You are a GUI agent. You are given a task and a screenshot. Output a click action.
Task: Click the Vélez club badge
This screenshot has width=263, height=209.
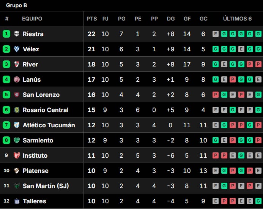[x=17, y=49]
